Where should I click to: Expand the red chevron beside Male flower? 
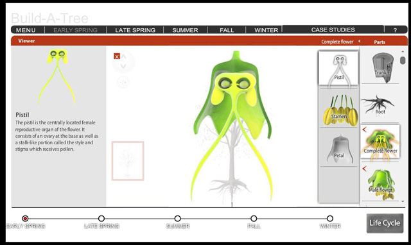[x=364, y=169]
